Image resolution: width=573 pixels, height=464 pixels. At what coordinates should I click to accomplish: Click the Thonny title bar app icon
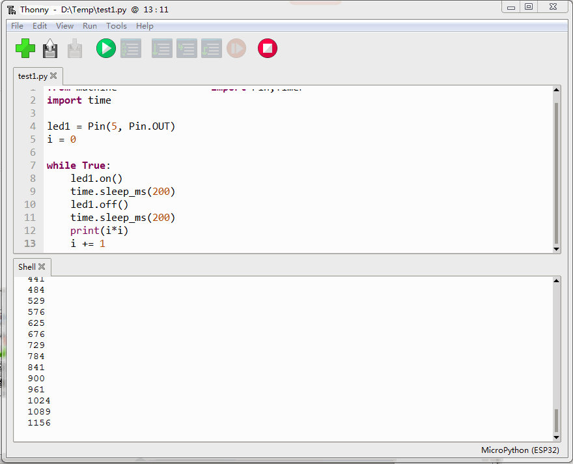11,10
